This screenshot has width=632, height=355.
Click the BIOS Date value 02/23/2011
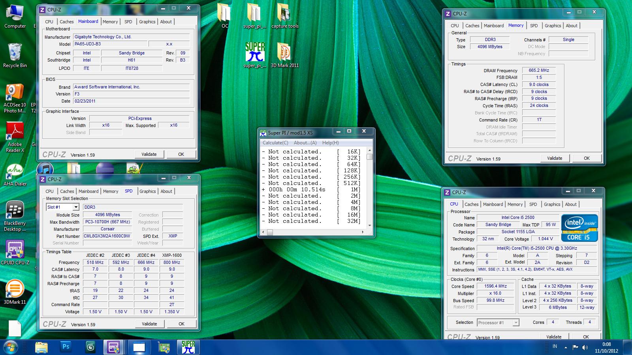[131, 101]
